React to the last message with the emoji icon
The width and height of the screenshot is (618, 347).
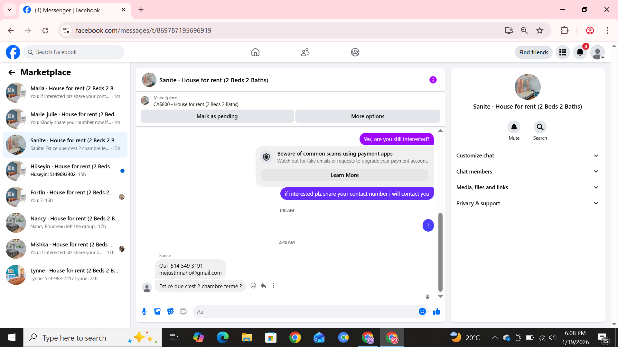pyautogui.click(x=253, y=286)
